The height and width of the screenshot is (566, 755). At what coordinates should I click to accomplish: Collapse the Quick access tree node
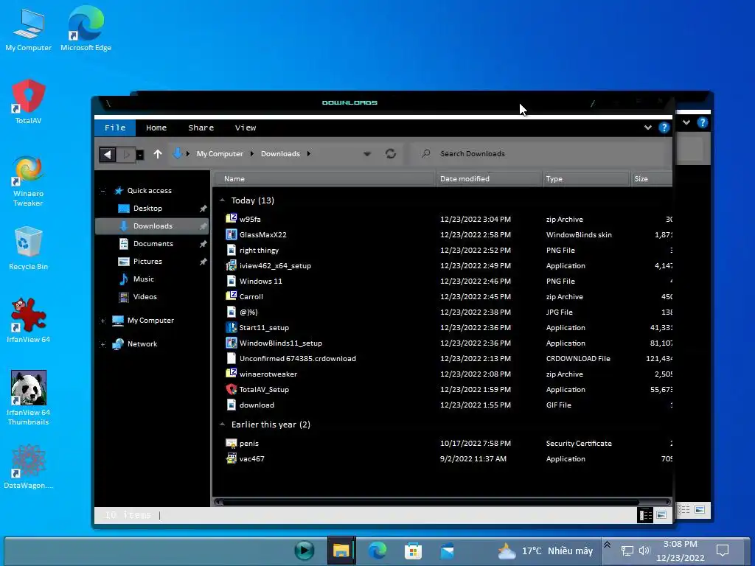(102, 191)
